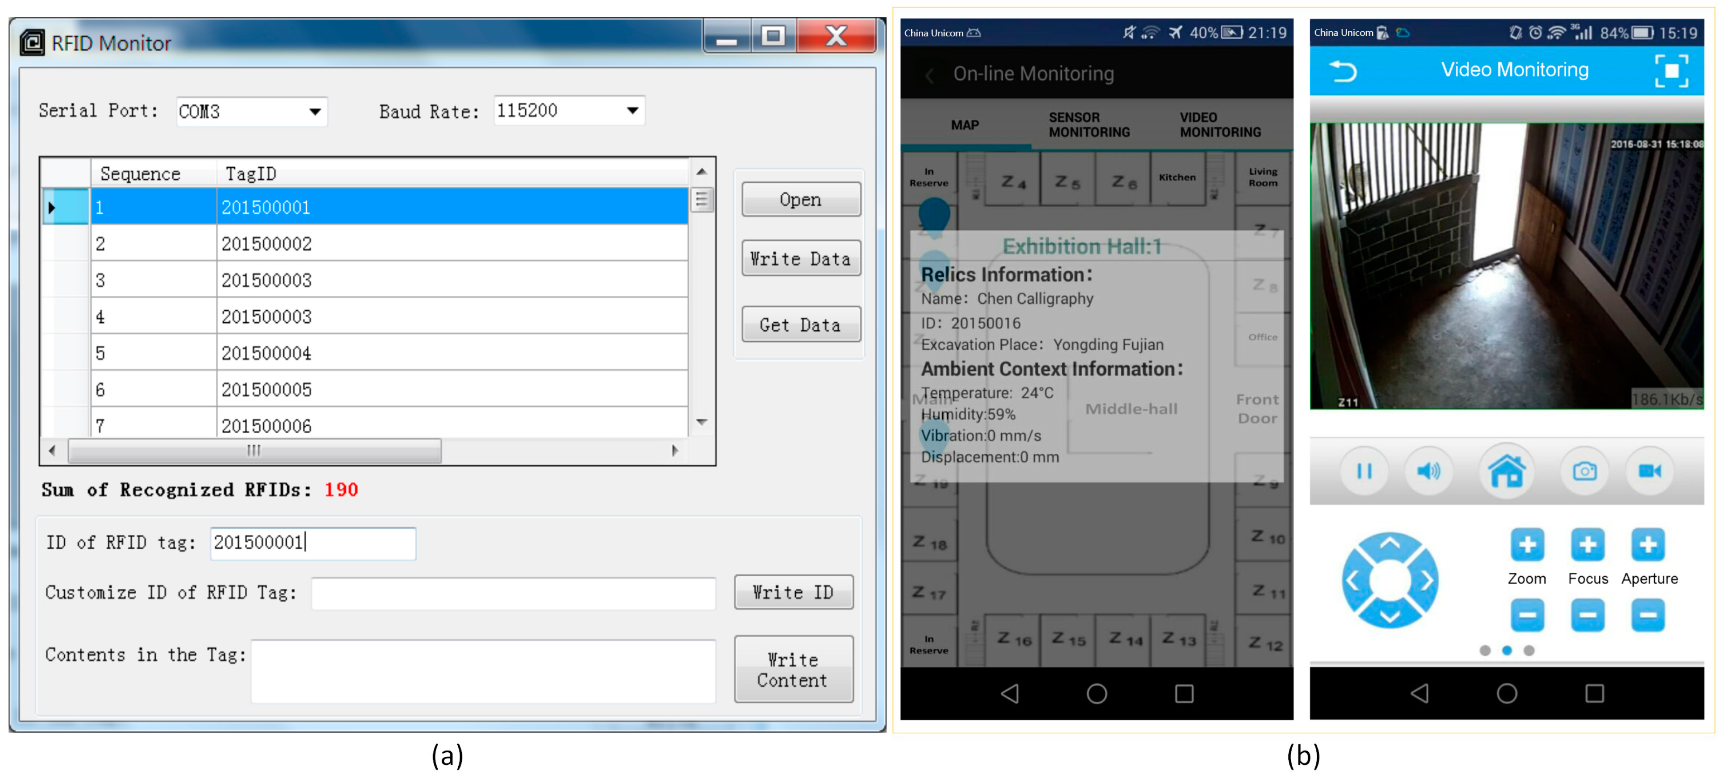Go back from the Video Monitoring screen

[1343, 71]
